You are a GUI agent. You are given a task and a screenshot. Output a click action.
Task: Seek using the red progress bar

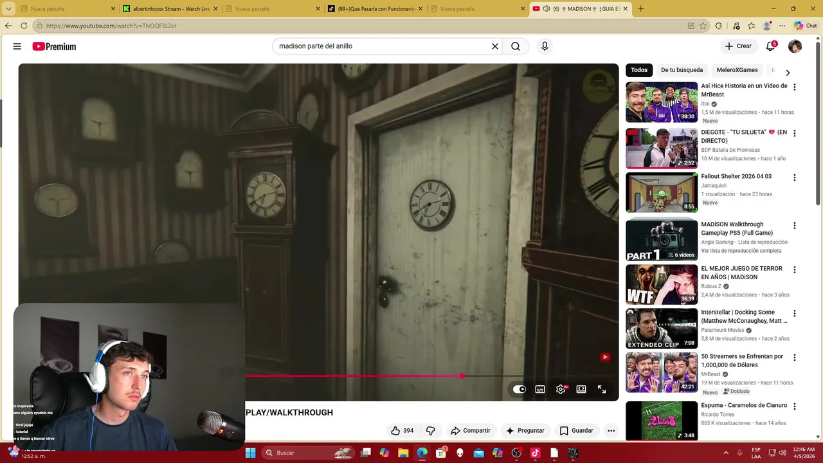pos(353,376)
